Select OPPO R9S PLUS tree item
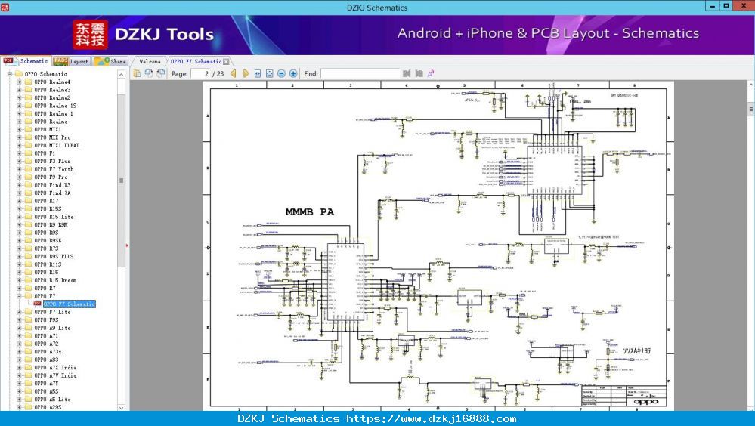The image size is (755, 426). coord(54,257)
